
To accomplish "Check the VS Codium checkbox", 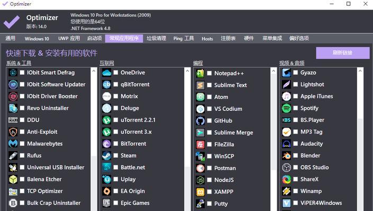I will click(210, 109).
